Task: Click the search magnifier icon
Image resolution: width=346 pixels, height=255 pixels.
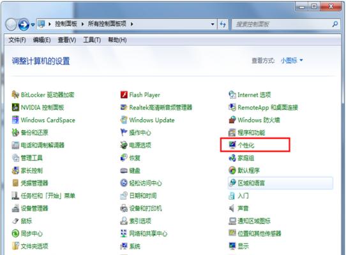Action: click(335, 24)
